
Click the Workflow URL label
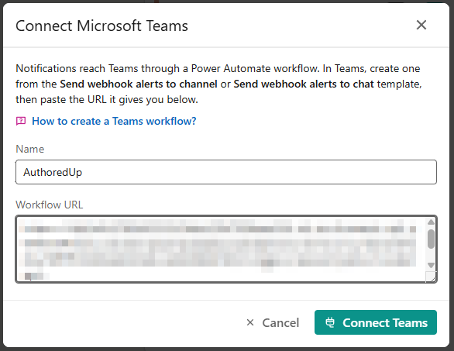click(x=50, y=205)
